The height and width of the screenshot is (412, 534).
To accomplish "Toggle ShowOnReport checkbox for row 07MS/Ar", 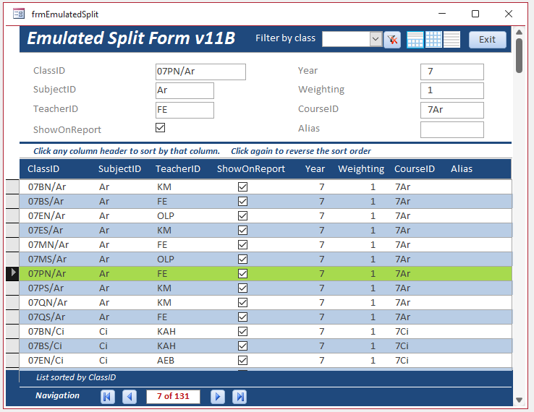I will pos(242,259).
